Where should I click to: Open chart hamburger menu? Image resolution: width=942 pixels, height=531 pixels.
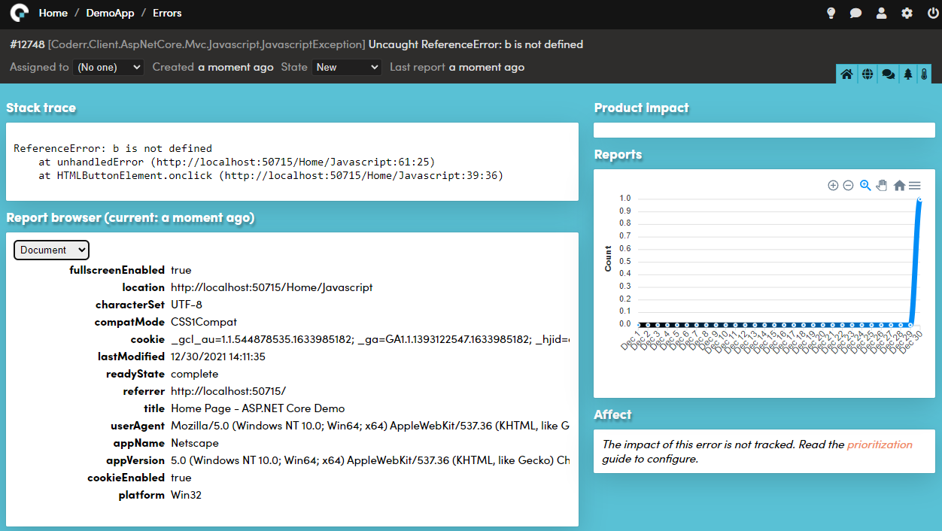tap(915, 185)
